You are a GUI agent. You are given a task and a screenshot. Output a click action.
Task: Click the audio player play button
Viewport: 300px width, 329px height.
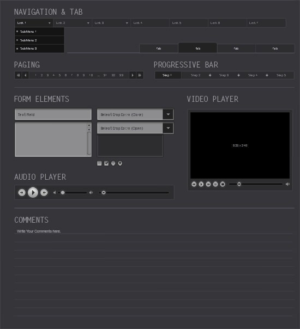point(33,192)
